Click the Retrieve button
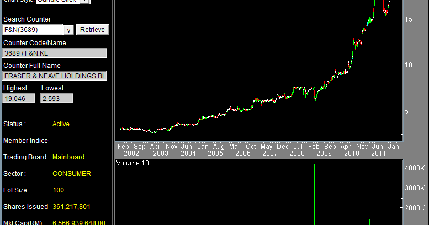Screen dimensions: 429x225 (x=92, y=30)
